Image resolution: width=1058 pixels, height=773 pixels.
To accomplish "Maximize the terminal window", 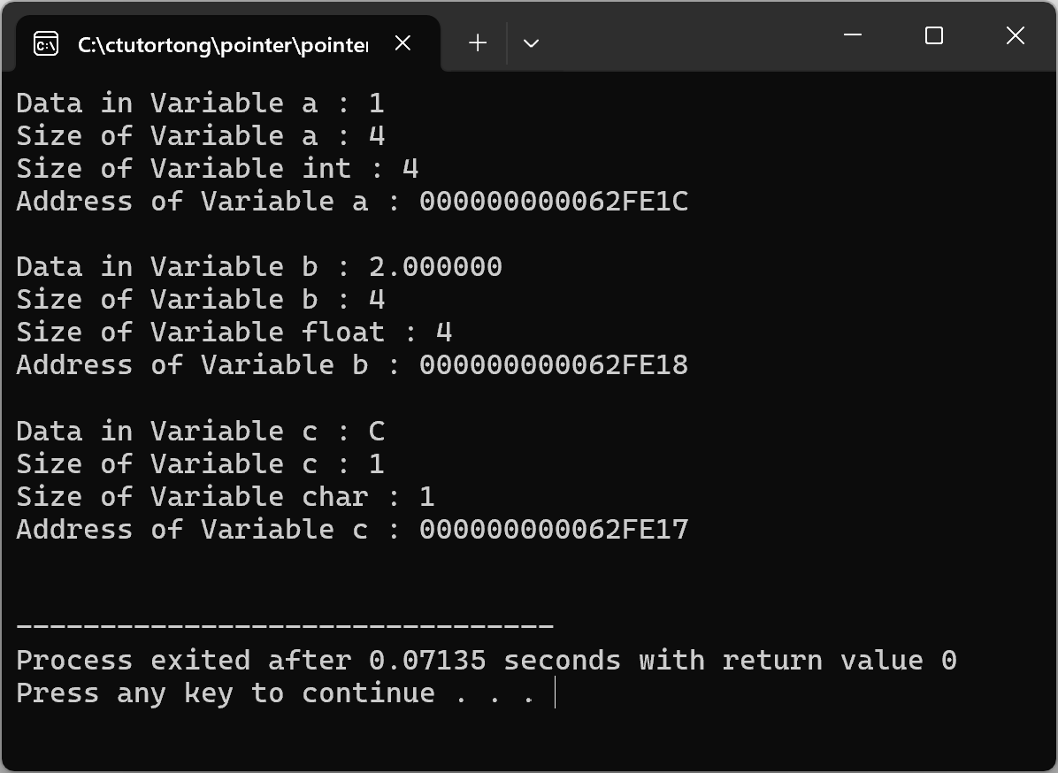I will 934,35.
